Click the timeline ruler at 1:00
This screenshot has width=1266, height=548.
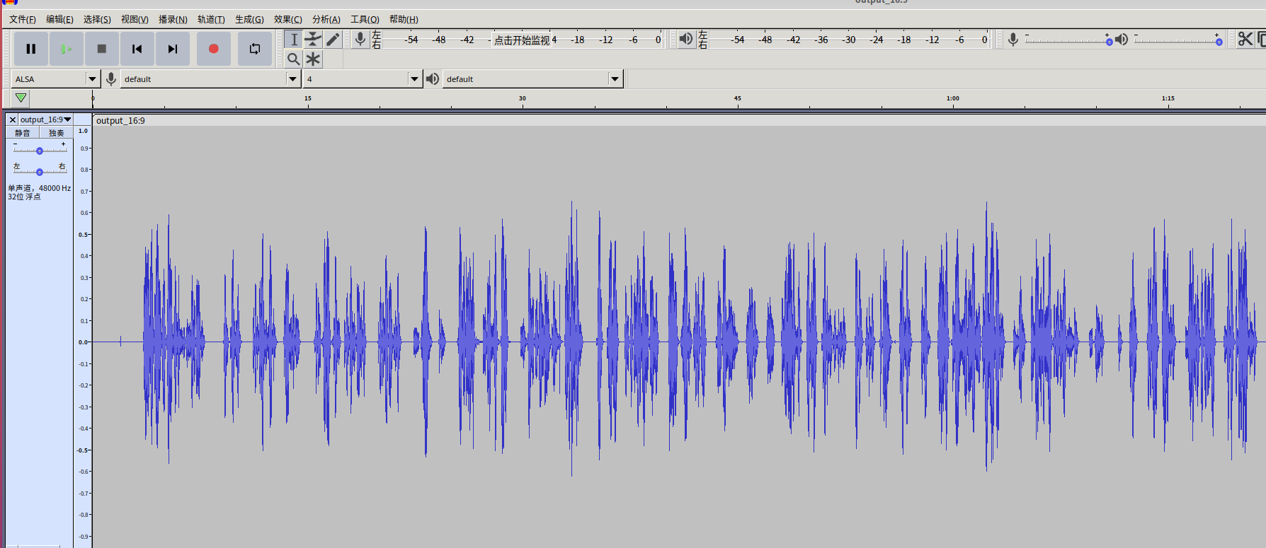pos(953,99)
